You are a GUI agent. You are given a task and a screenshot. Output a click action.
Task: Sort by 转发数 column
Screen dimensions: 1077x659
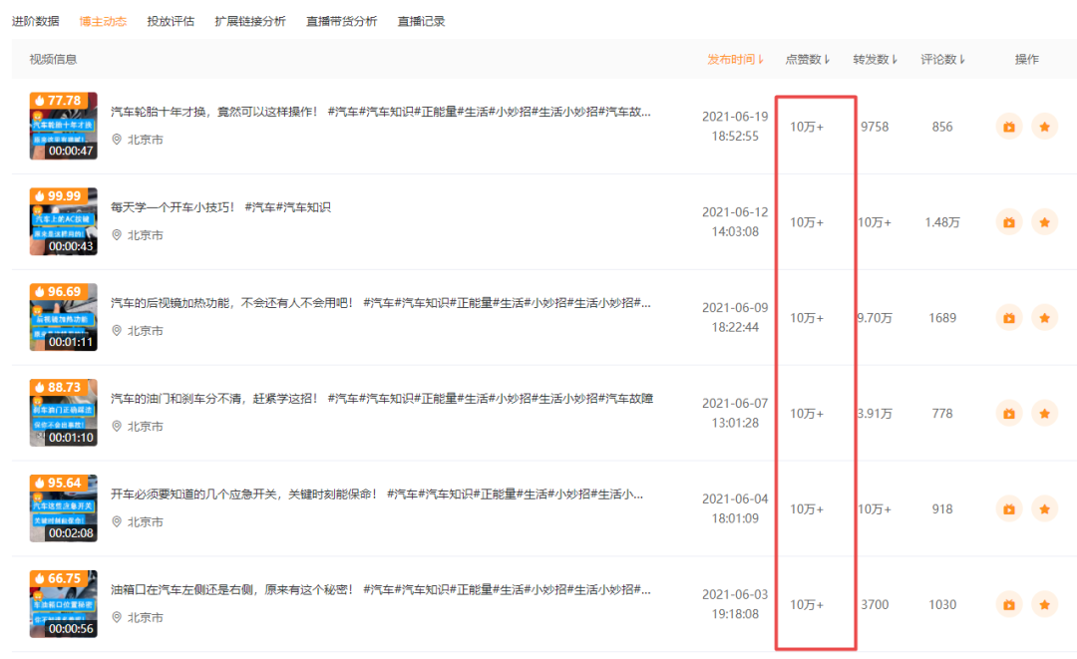point(876,60)
